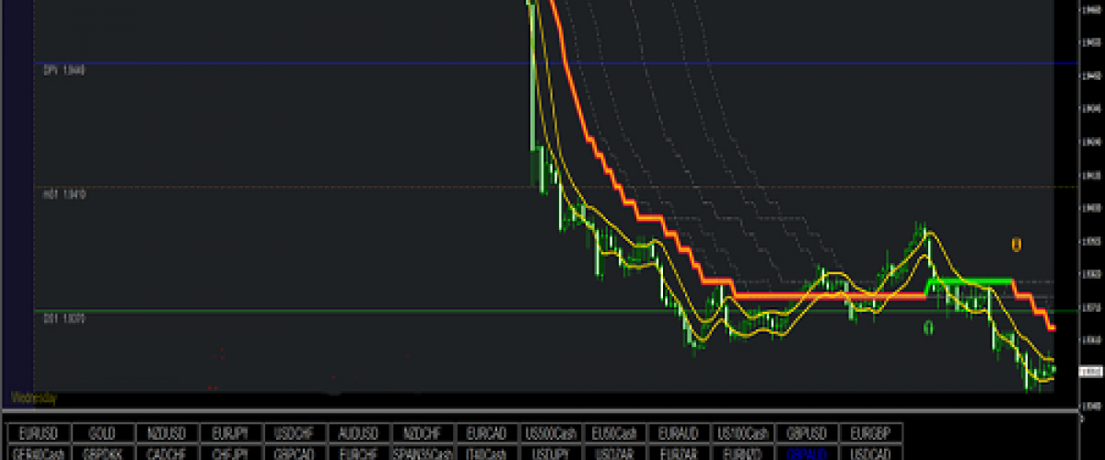Image resolution: width=1105 pixels, height=460 pixels.
Task: Select the EU50Cash index button
Action: coord(614,432)
